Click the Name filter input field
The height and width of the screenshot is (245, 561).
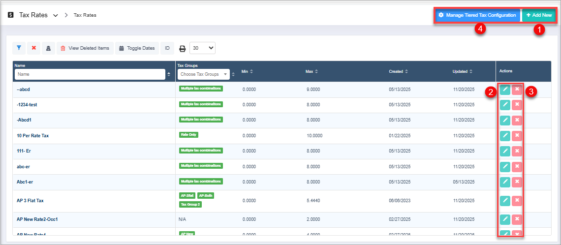[x=89, y=74]
